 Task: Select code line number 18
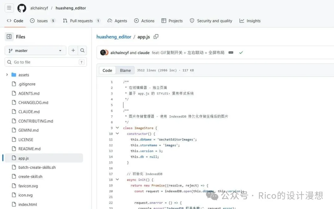(111, 180)
